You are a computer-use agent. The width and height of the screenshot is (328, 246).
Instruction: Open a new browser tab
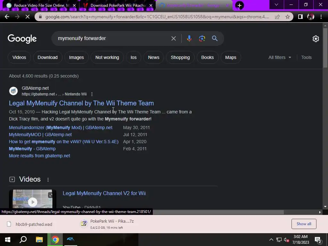240,5
